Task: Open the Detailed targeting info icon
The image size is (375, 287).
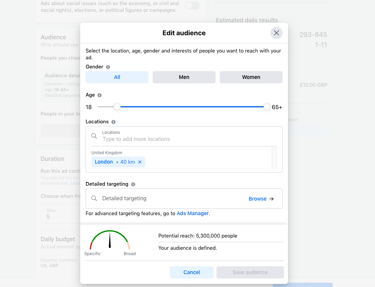Action: tap(133, 184)
